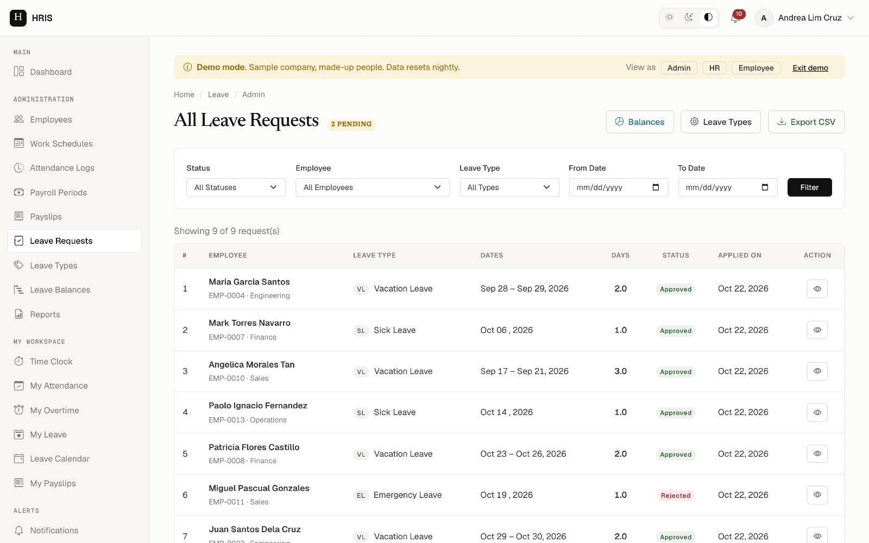The image size is (869, 543).
Task: View Maria Garcia Santos leave request
Action: point(817,289)
